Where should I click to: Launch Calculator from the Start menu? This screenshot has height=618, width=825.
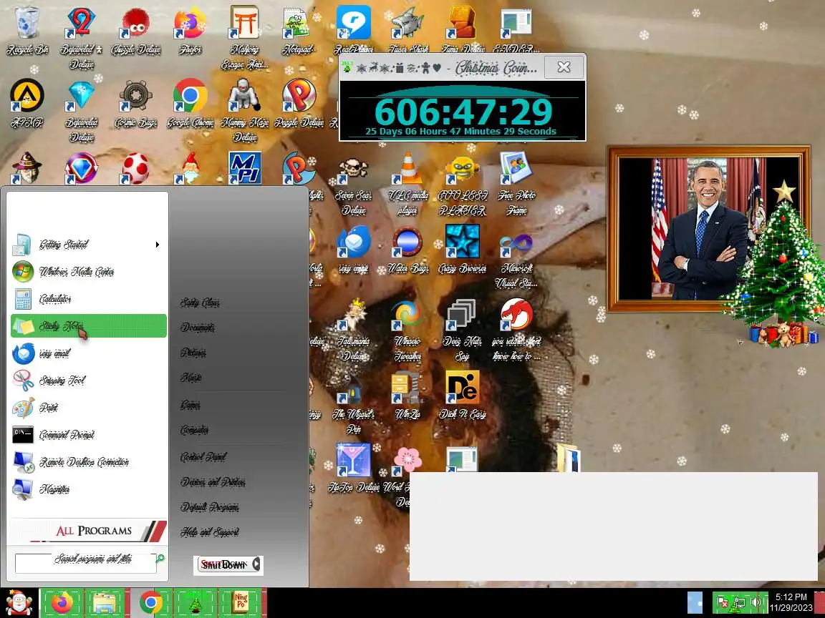[88, 299]
